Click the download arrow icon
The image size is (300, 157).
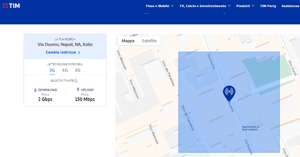(35, 90)
